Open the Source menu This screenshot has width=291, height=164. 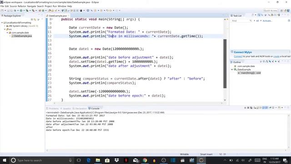[13, 6]
